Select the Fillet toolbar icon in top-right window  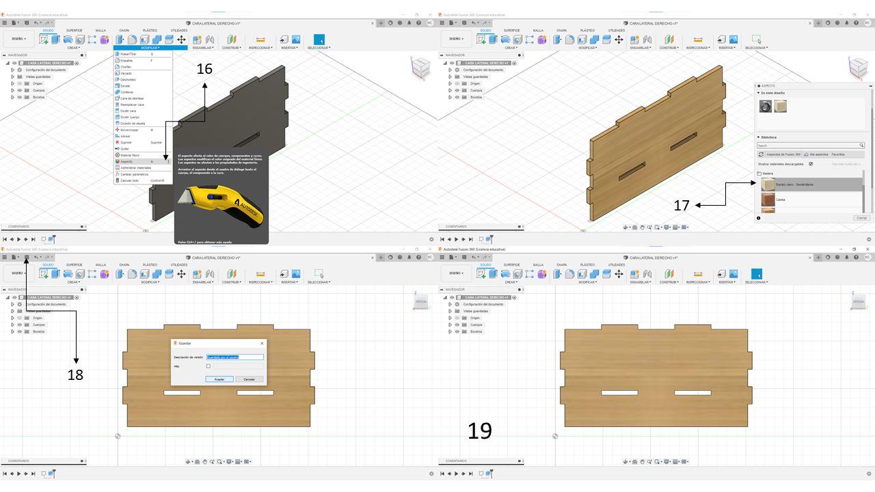coord(569,40)
